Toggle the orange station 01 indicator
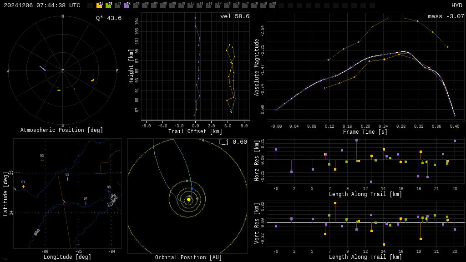This screenshot has height=262, width=466. [99, 5]
